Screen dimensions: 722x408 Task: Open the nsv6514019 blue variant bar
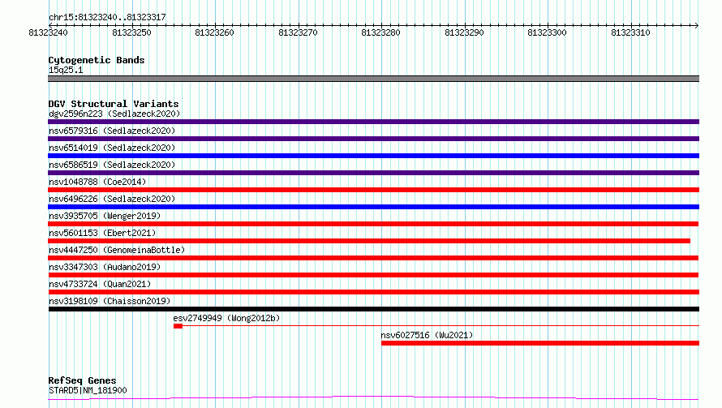[x=373, y=156]
